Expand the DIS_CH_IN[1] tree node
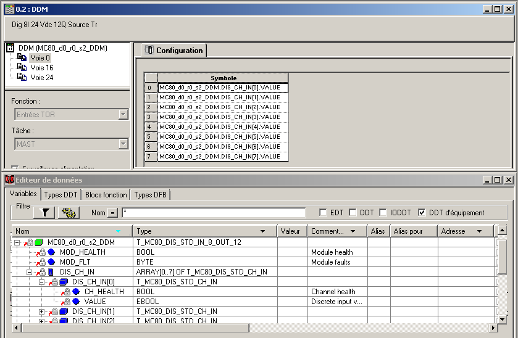Screen dimensions: 518x338 [41, 311]
